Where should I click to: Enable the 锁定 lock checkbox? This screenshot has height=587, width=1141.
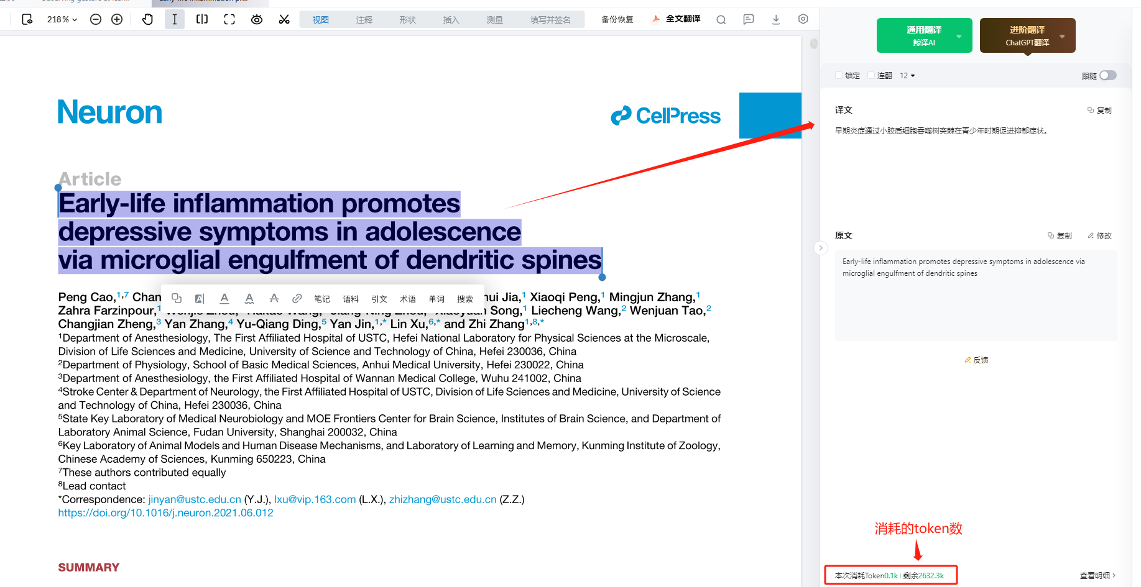[x=839, y=76]
